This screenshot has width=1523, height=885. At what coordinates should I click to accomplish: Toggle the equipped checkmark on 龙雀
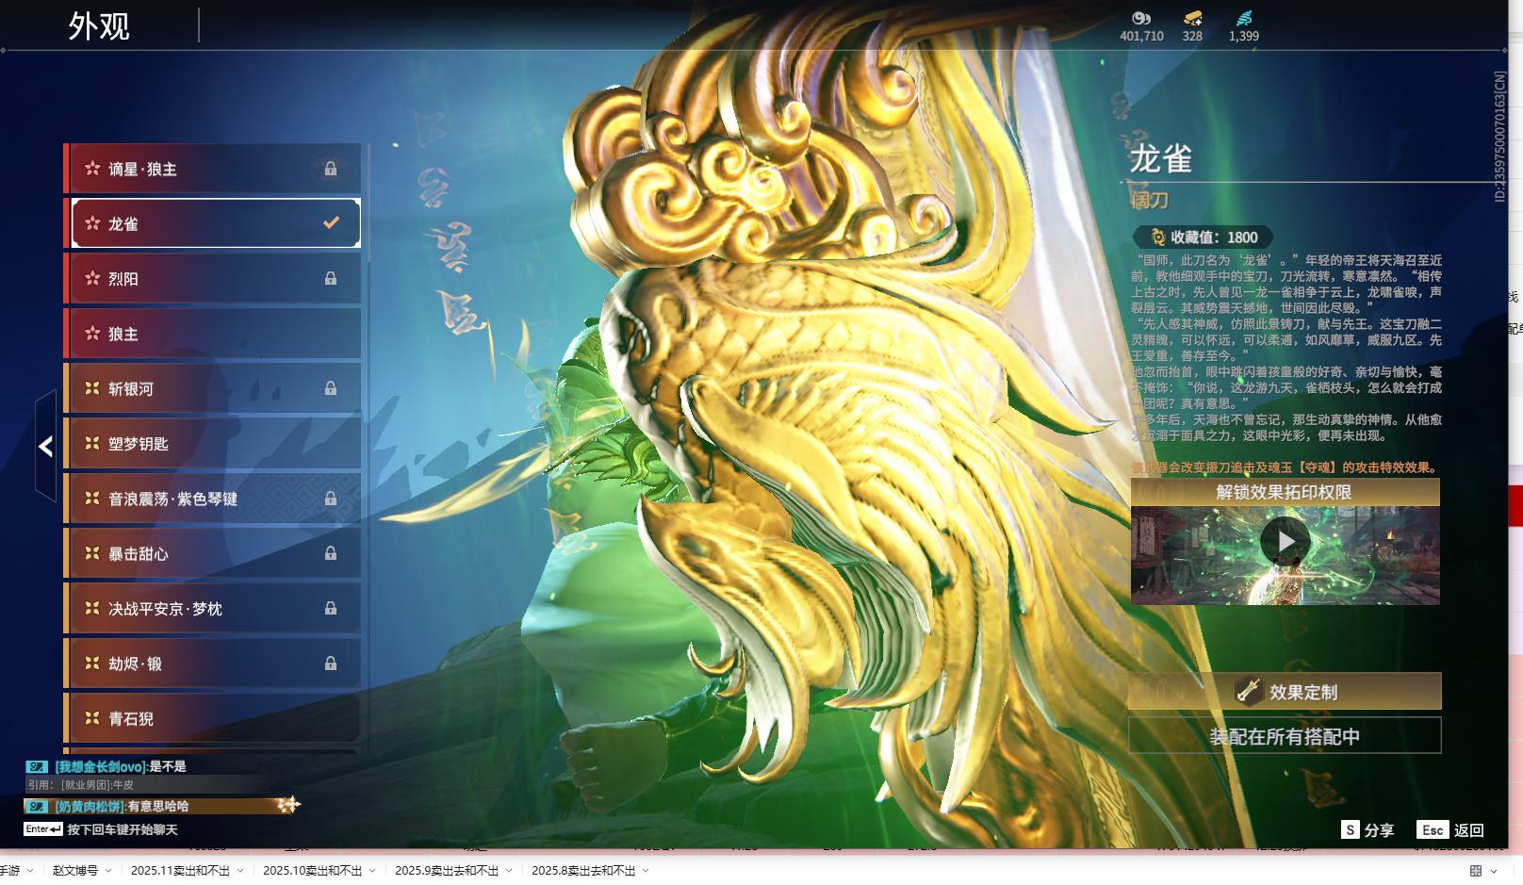tap(331, 223)
